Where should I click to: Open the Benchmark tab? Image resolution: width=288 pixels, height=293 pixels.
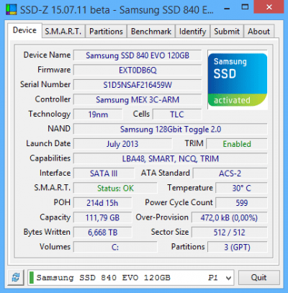point(151,32)
